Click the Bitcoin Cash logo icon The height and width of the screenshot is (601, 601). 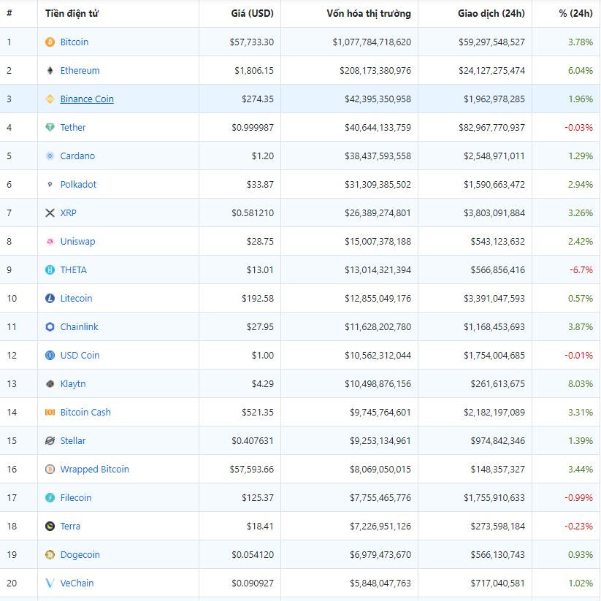50,412
